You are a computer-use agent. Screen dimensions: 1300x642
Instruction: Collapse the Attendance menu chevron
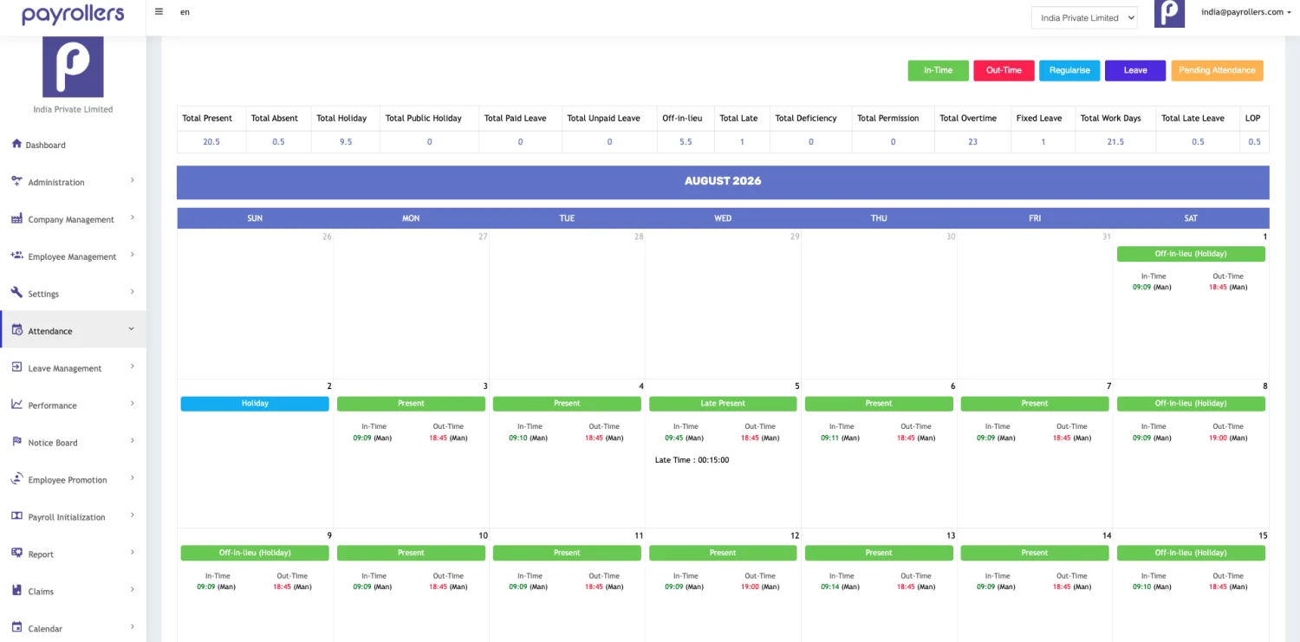coord(133,329)
